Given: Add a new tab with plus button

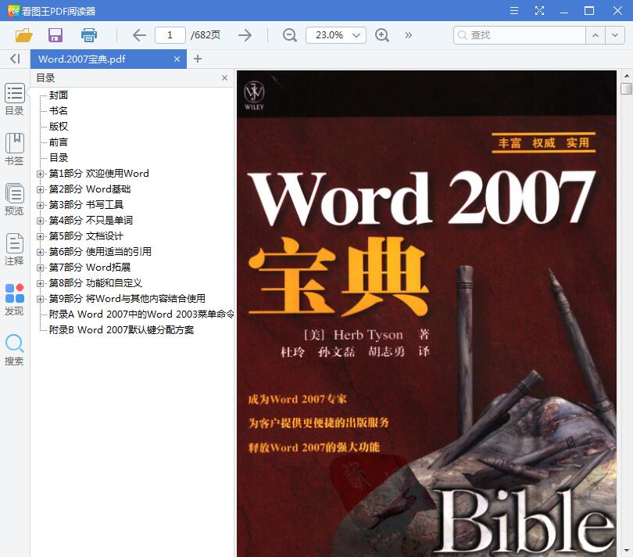Looking at the screenshot, I should click(x=198, y=59).
